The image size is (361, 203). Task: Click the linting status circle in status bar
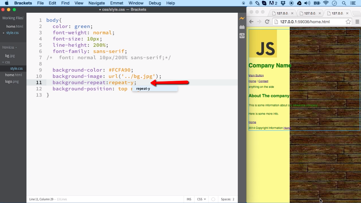(x=213, y=199)
